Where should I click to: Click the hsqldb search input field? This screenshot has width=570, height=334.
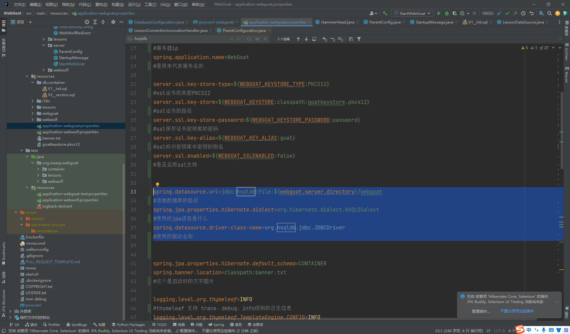coord(181,39)
